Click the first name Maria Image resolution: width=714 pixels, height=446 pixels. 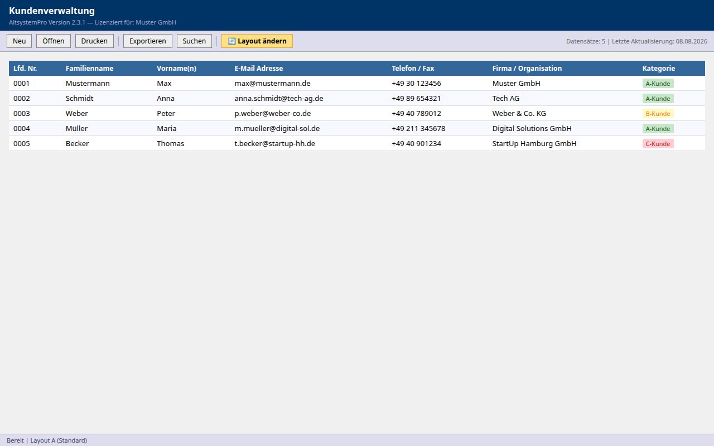pyautogui.click(x=167, y=128)
